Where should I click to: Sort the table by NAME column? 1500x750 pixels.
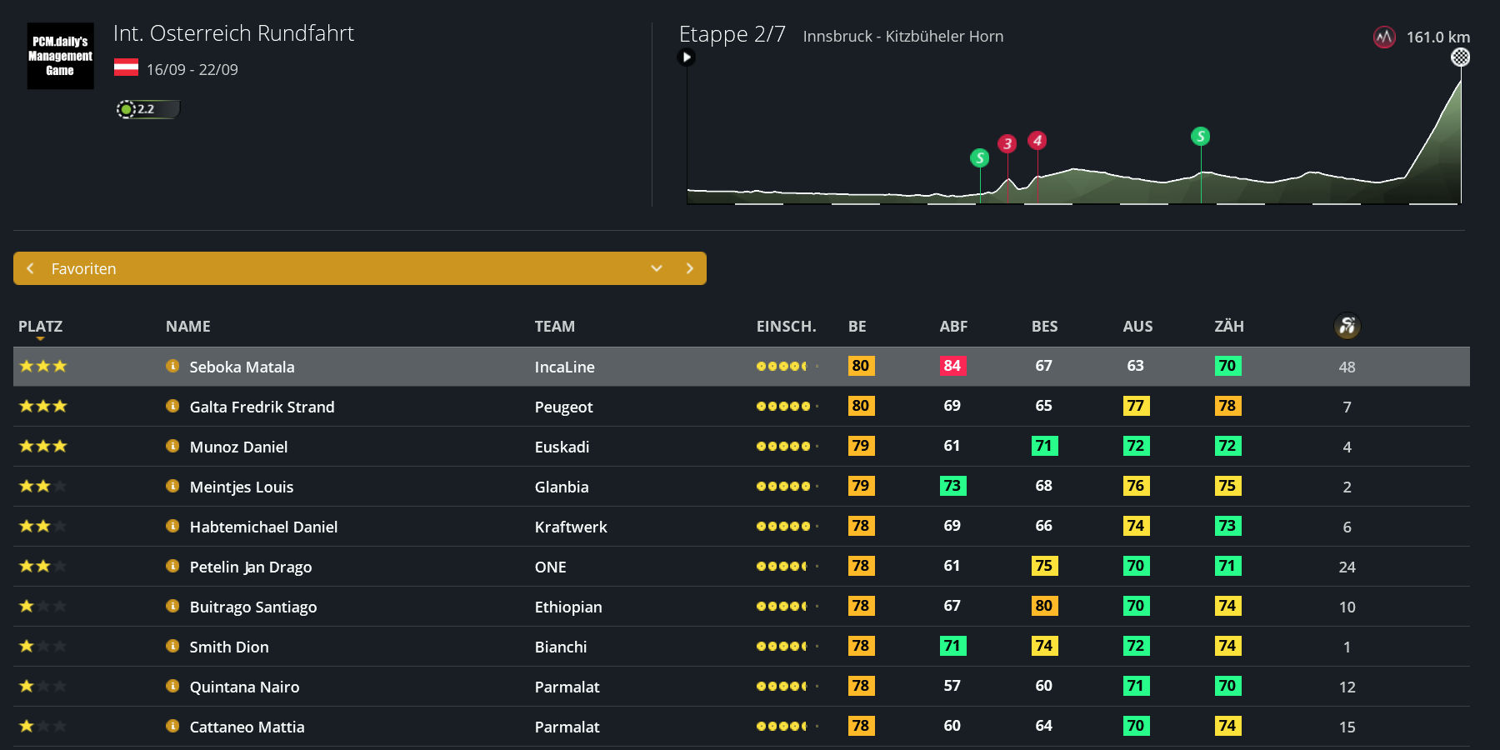pos(187,327)
